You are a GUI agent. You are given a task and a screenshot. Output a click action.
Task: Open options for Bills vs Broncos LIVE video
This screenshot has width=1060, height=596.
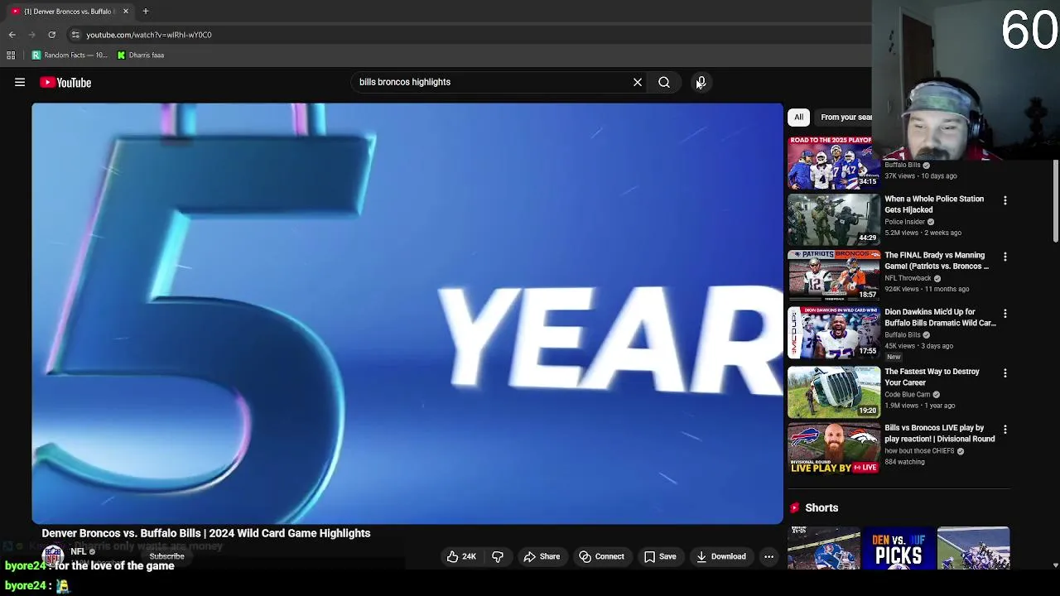point(1005,430)
